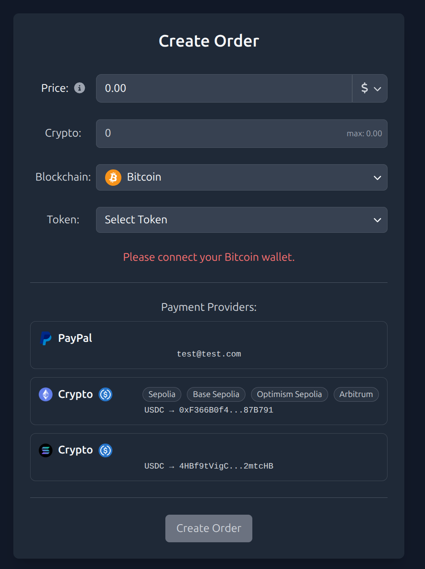Screen dimensions: 425x569
Task: Select the PayPal payment provider row
Action: pos(208,345)
